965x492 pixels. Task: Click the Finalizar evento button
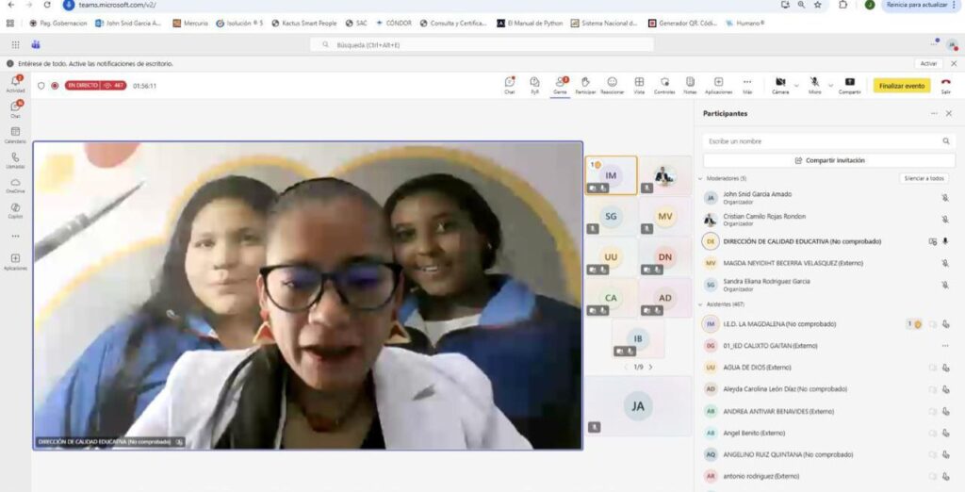tap(901, 85)
